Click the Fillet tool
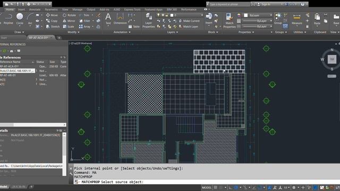The height and width of the screenshot is (191, 340). point(84,21)
